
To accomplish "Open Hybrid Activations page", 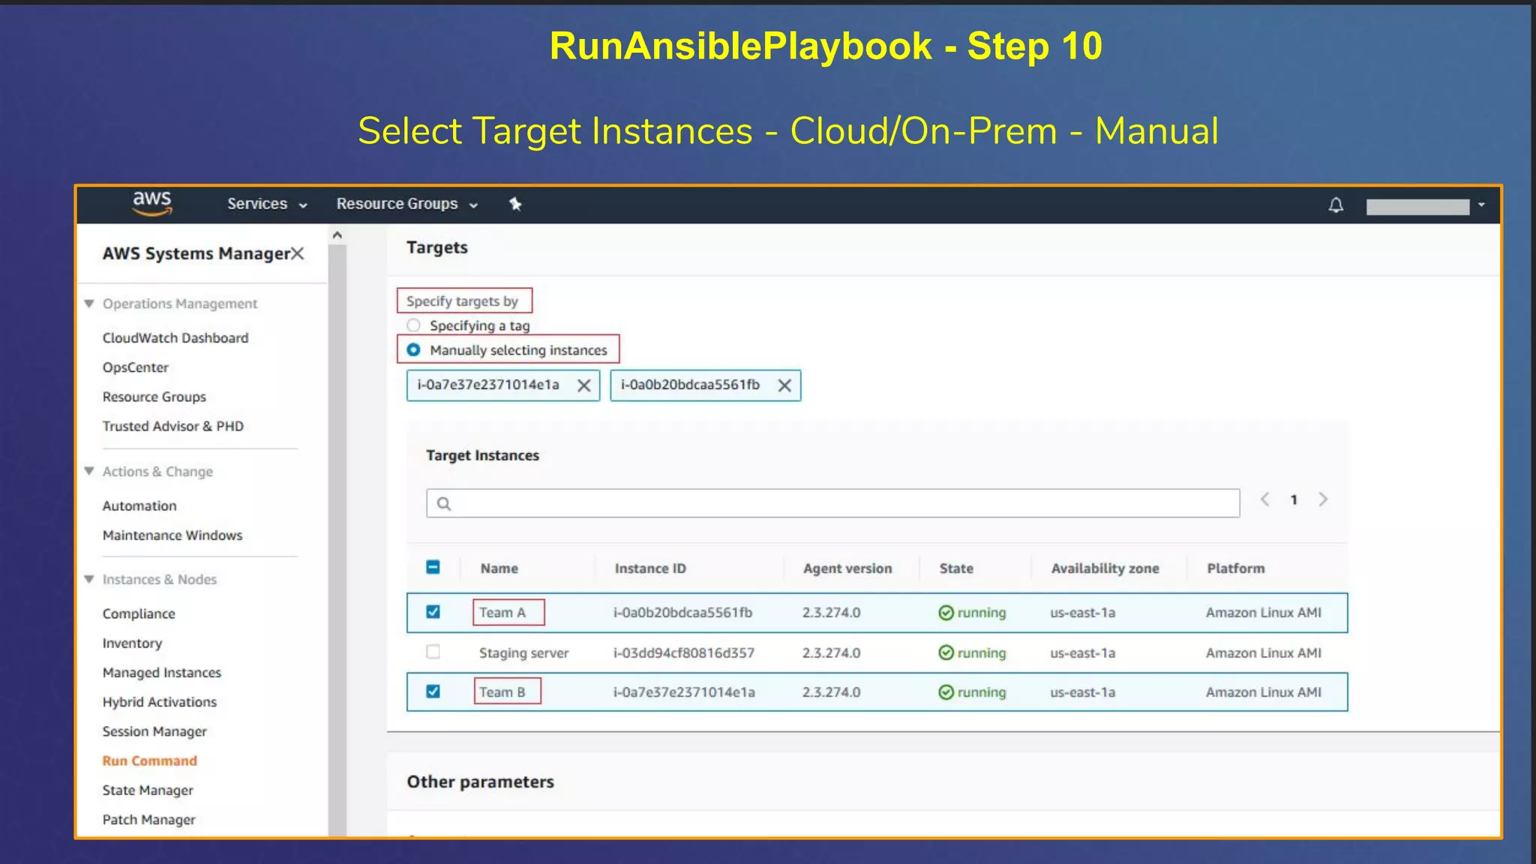I will point(160,702).
